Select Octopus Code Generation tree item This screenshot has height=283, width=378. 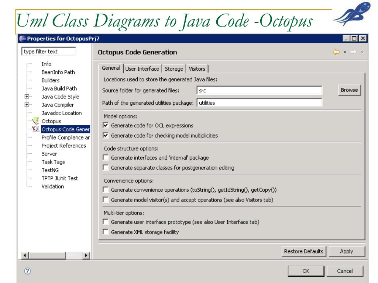(x=66, y=129)
